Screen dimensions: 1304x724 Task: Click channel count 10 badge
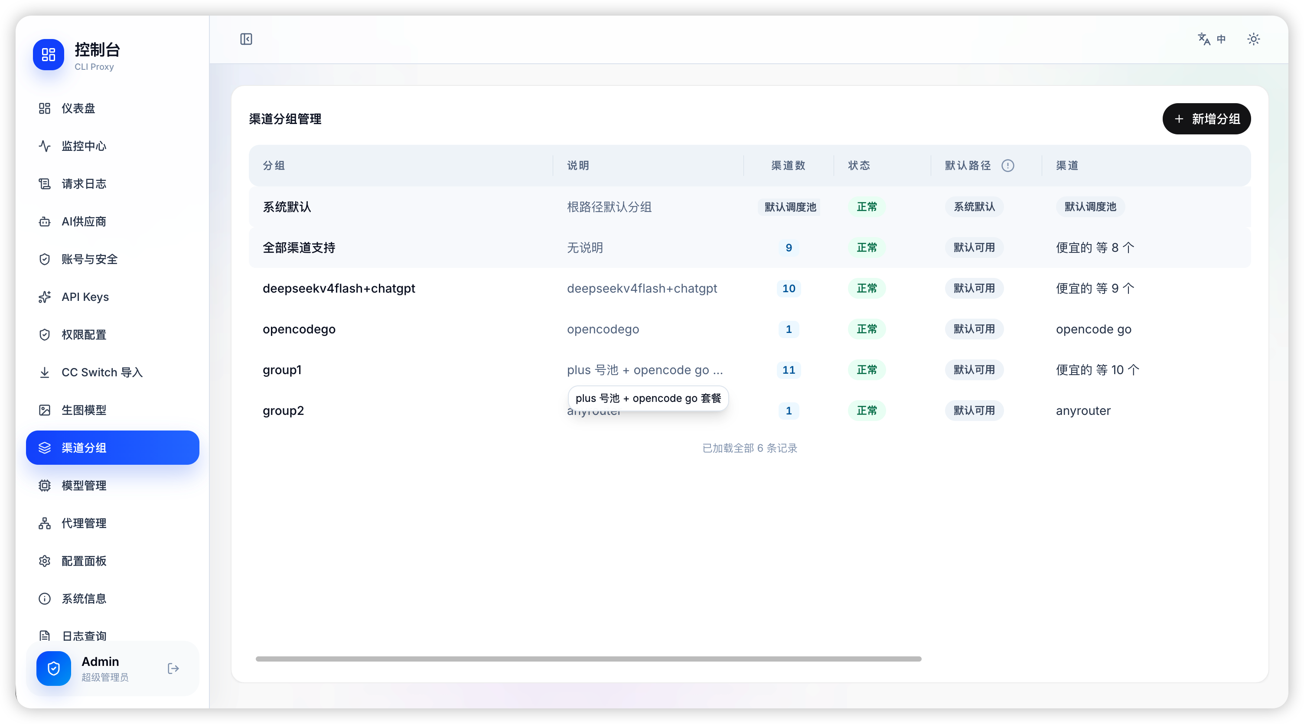point(789,289)
